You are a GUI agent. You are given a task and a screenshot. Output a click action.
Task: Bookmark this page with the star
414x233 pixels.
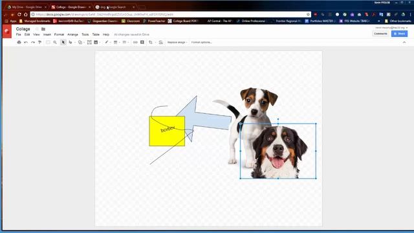tap(308, 14)
